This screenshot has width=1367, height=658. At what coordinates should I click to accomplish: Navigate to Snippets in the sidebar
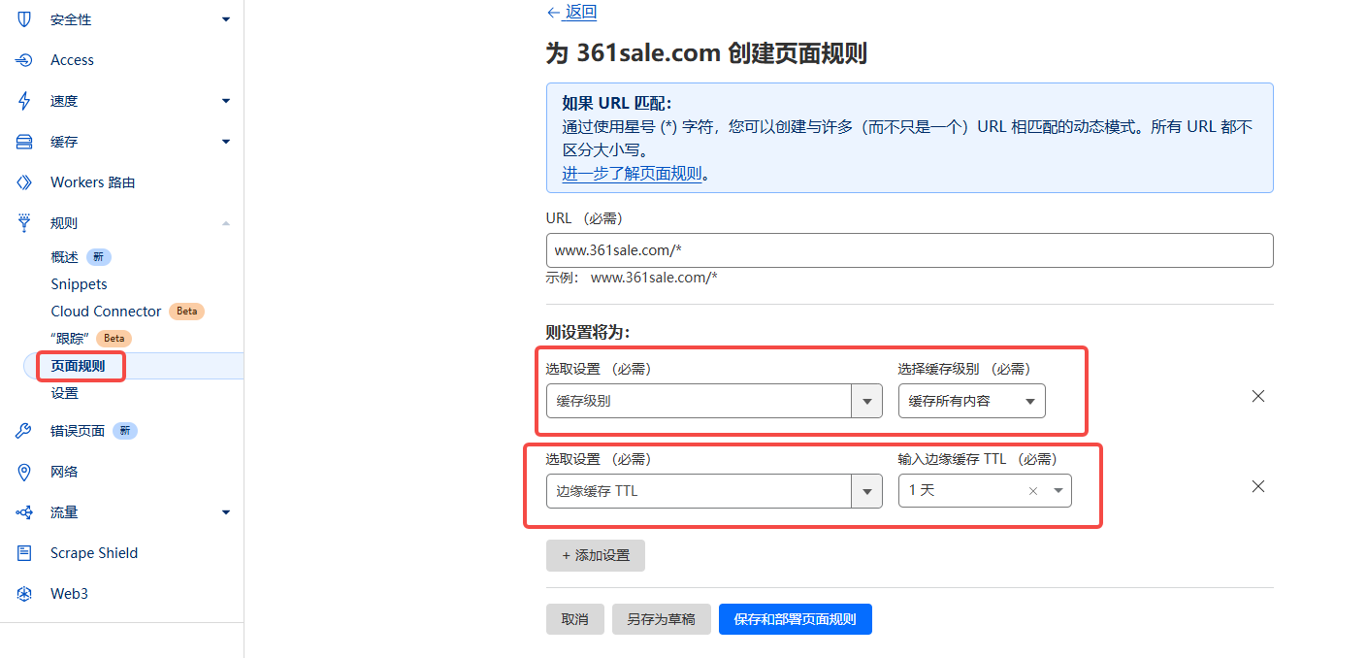click(x=79, y=283)
